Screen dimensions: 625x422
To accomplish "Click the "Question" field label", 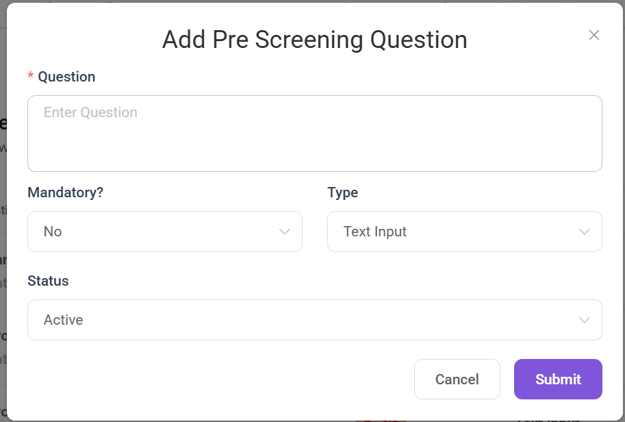I will click(66, 77).
